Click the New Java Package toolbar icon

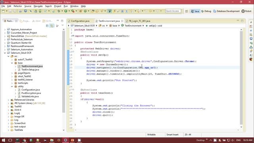[81, 11]
